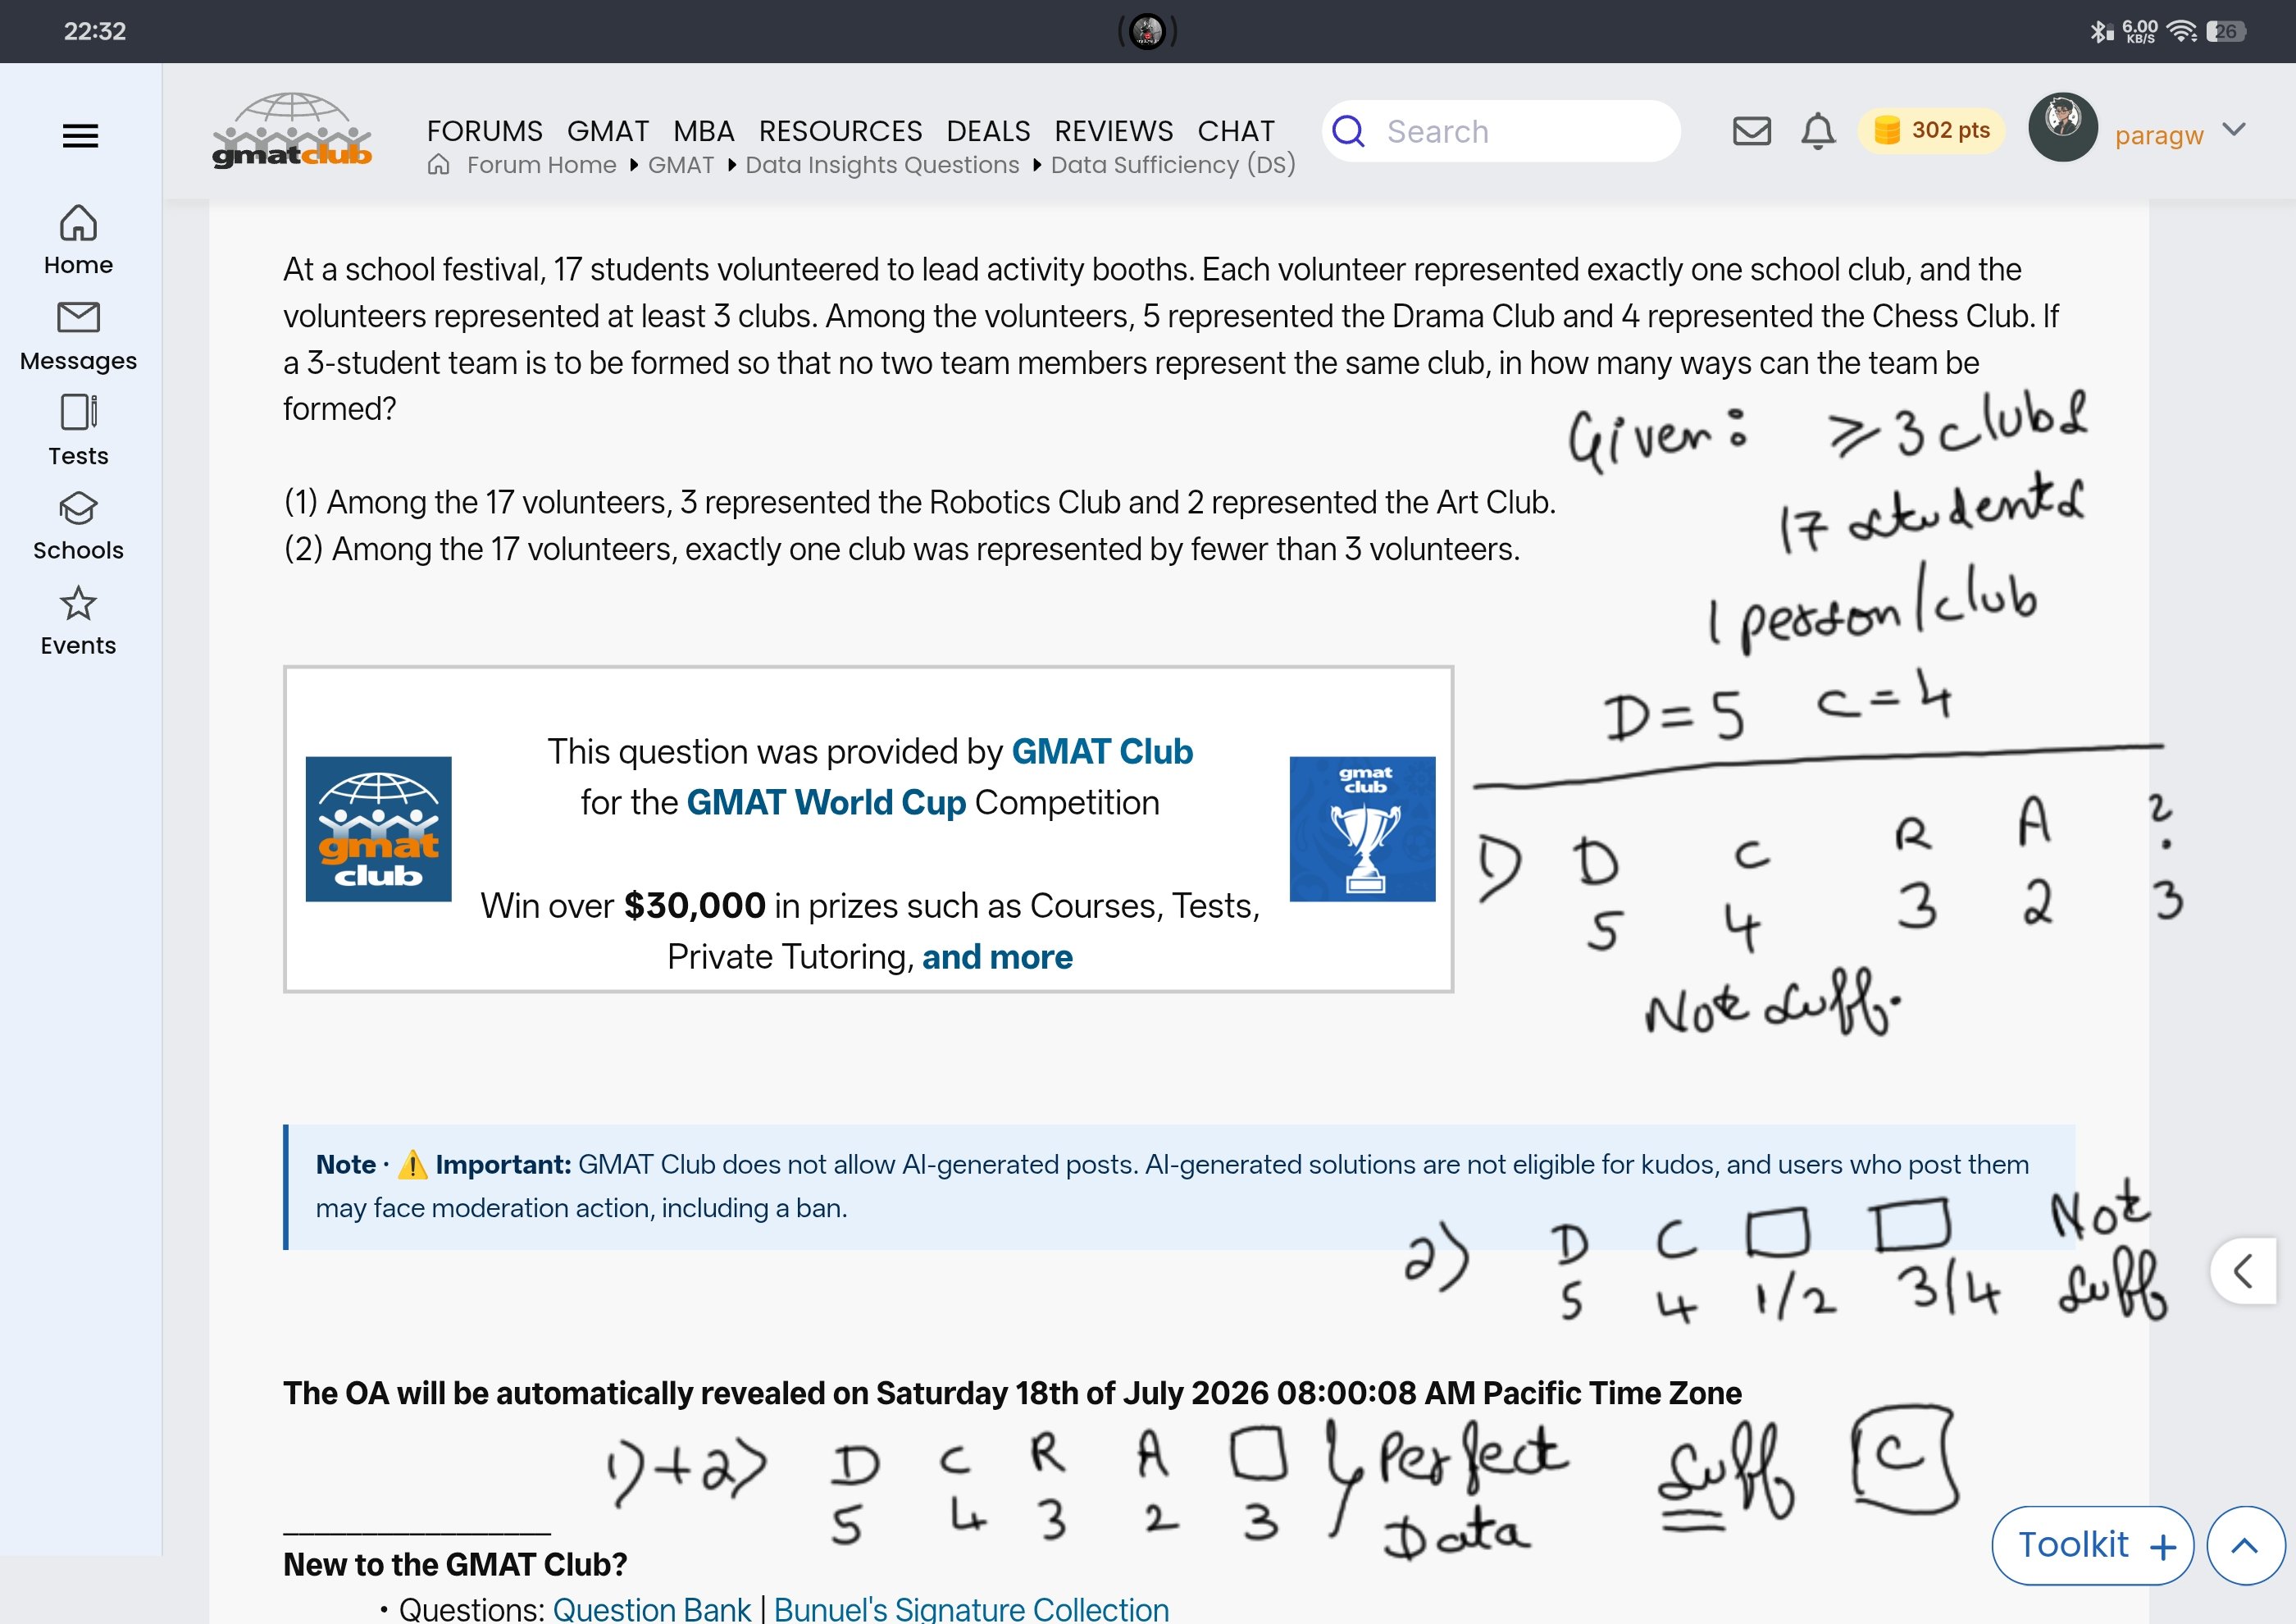Click the scroll-to-top arrow button
The image size is (2296, 1624).
(x=2245, y=1545)
